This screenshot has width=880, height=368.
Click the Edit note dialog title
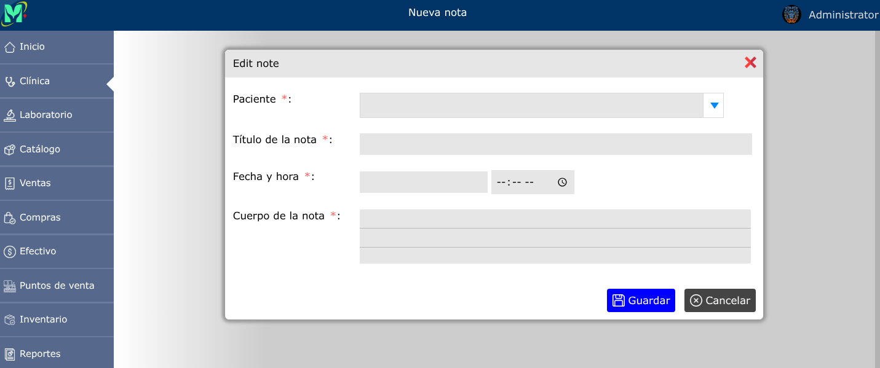point(256,63)
